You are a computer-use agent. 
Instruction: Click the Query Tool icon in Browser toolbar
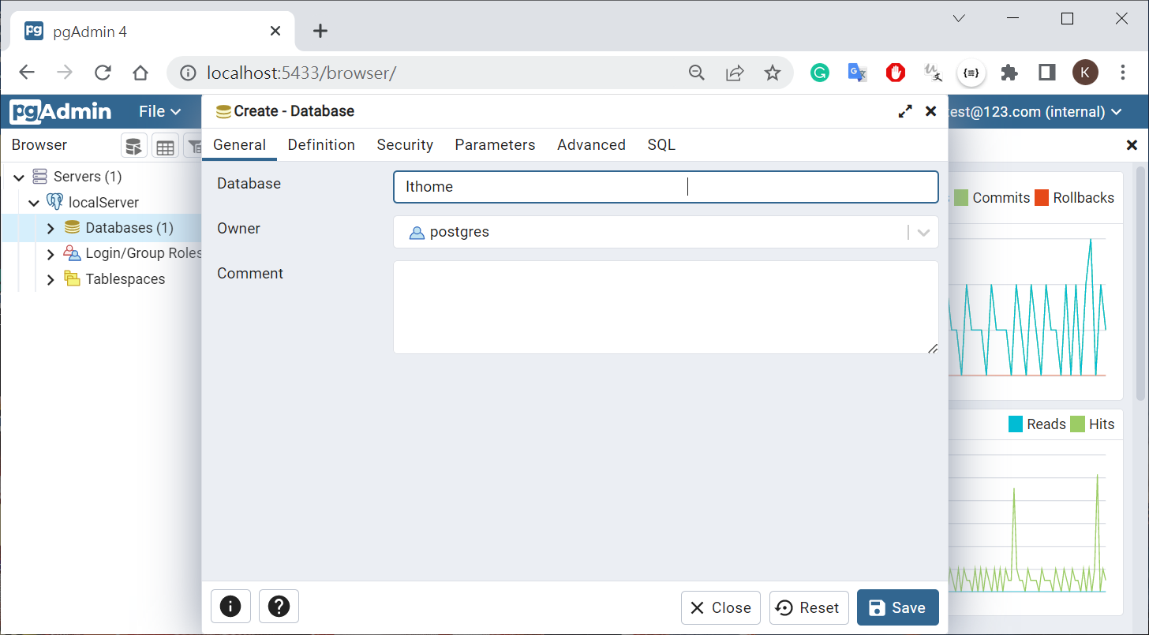[x=133, y=146]
